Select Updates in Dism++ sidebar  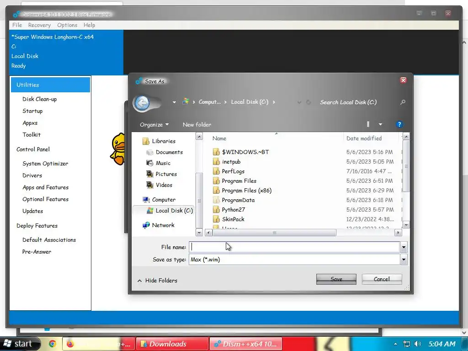[x=32, y=211]
